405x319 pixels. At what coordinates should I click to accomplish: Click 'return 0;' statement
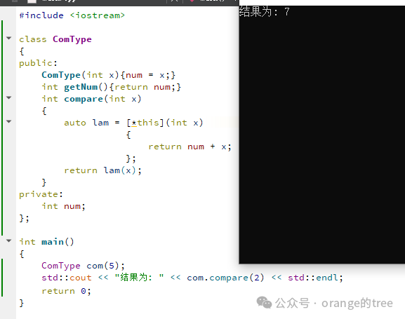67,291
